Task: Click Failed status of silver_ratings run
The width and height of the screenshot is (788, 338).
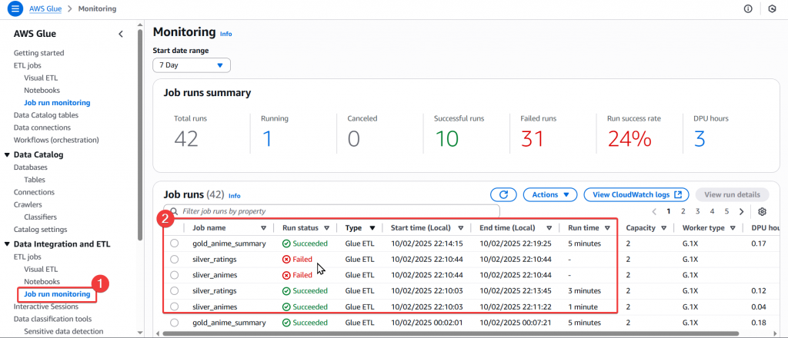Action: 298,260
